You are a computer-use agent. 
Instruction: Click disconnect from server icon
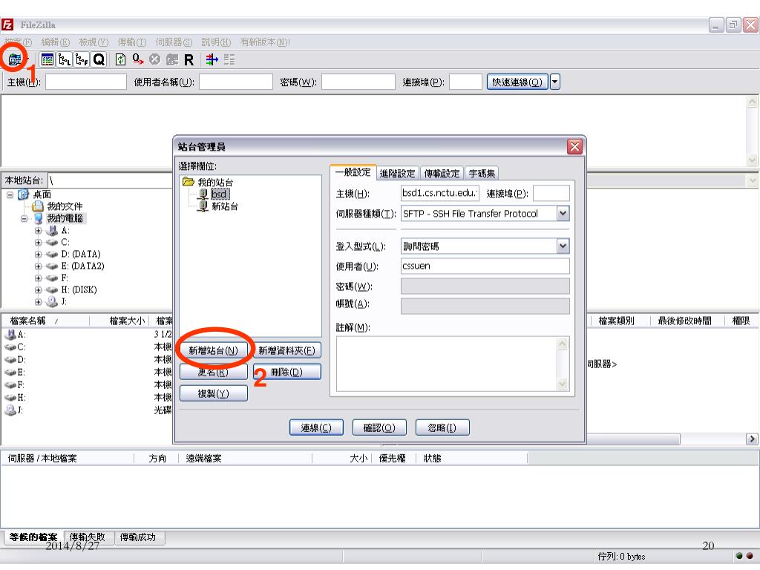pyautogui.click(x=172, y=59)
